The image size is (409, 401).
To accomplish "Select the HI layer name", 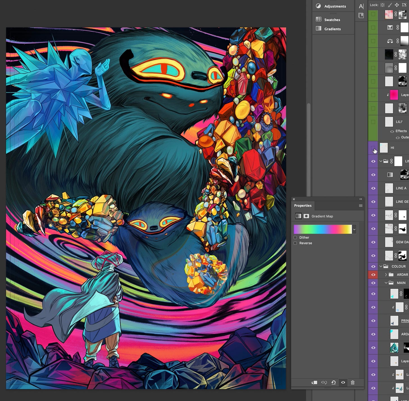I will (392, 148).
